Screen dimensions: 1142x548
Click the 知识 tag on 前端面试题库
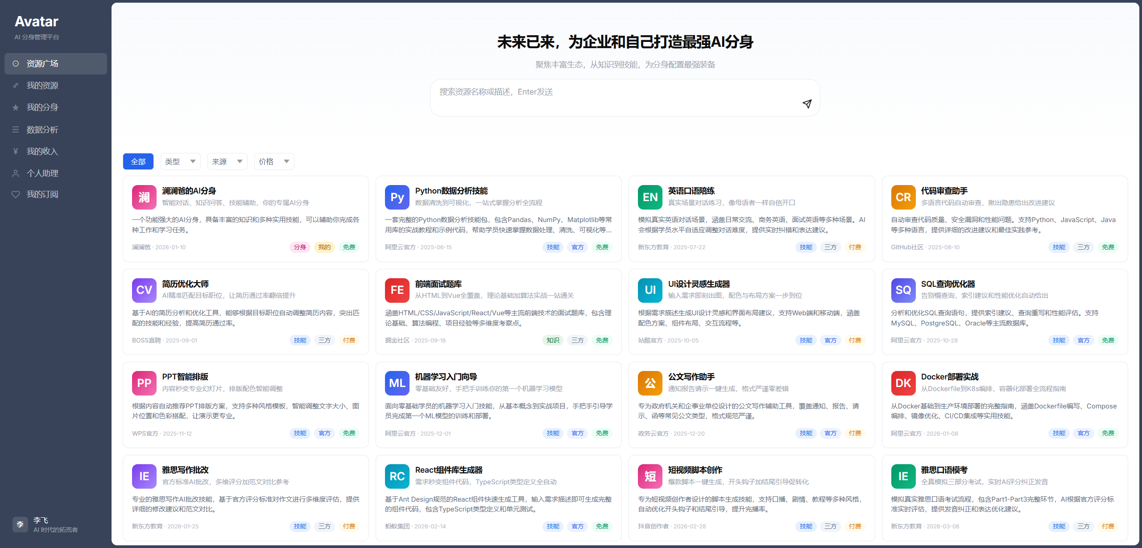click(553, 340)
